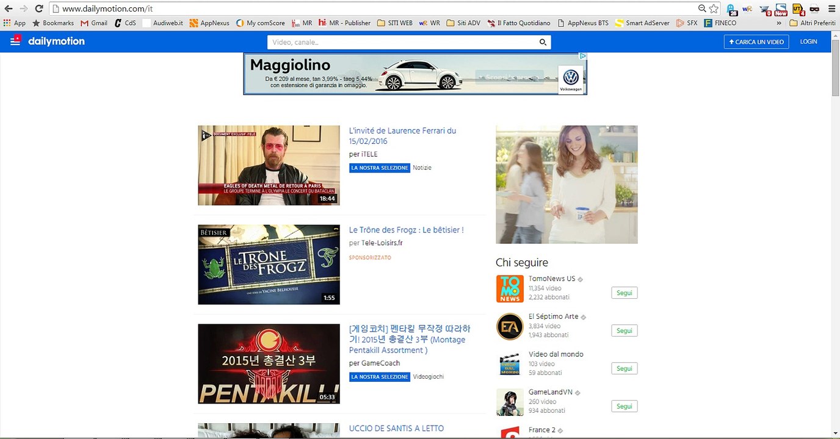Open the Apps shortcut in bookmarks bar
840x439 pixels.
[x=14, y=23]
